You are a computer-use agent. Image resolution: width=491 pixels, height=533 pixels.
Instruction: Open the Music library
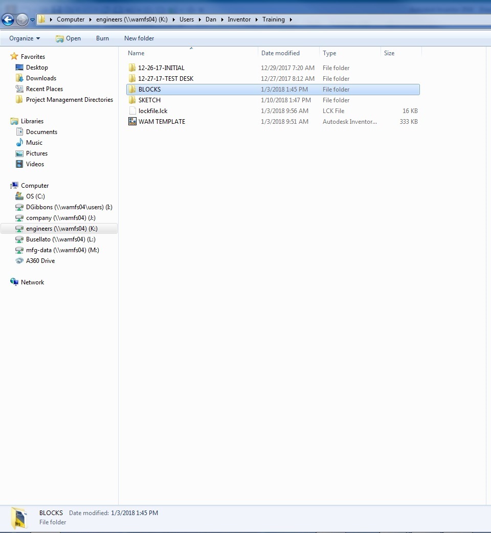point(34,142)
